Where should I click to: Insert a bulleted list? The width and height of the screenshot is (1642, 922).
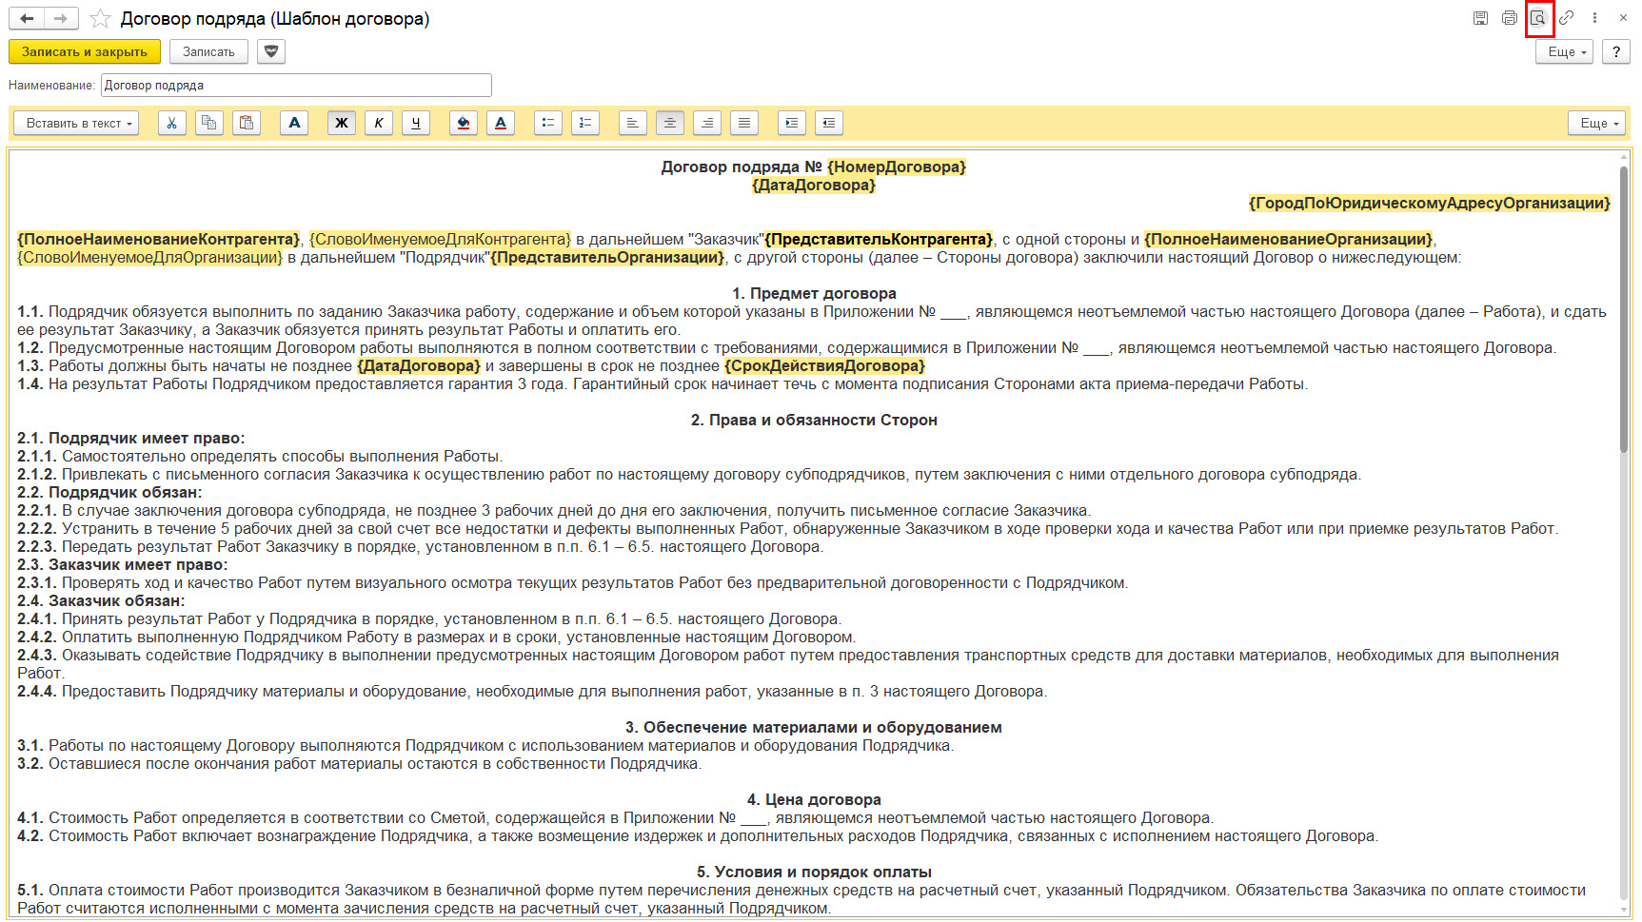point(548,123)
